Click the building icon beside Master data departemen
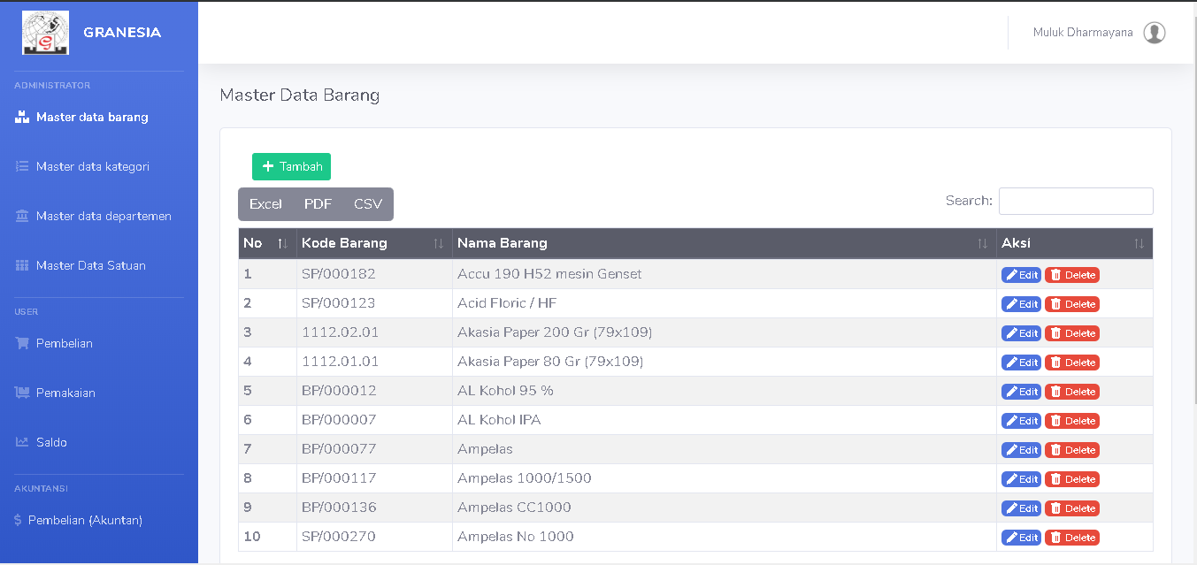 tap(23, 216)
